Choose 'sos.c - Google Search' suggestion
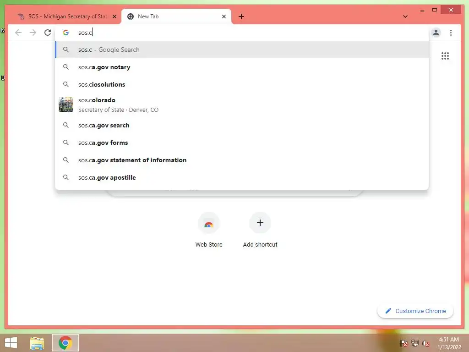The width and height of the screenshot is (469, 352). click(242, 49)
